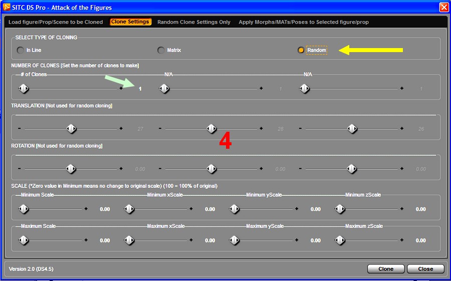The image size is (451, 281).
Task: Select the In Line cloning radio button
Action: pyautogui.click(x=20, y=50)
